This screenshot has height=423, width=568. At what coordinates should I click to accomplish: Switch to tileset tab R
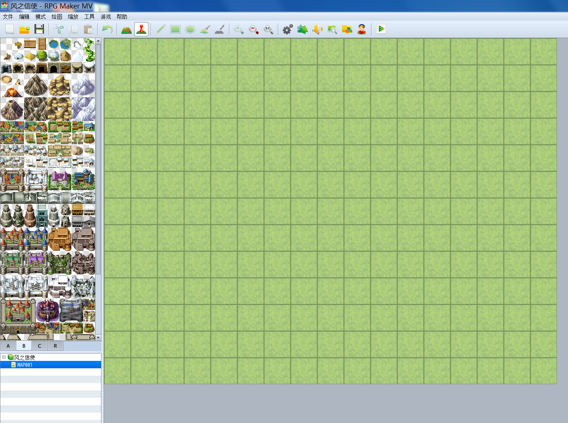pos(55,346)
